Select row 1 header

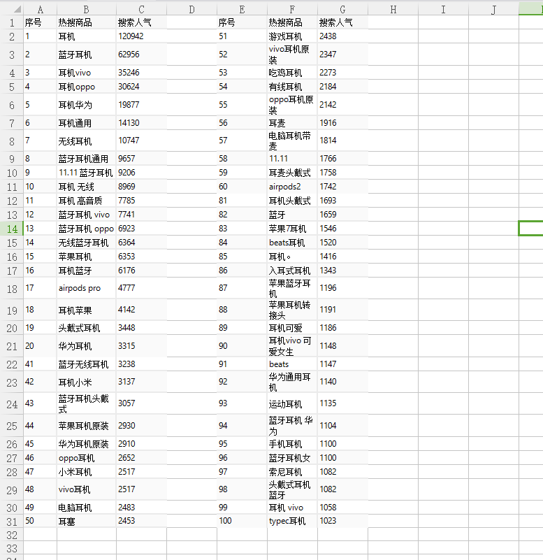(x=12, y=22)
